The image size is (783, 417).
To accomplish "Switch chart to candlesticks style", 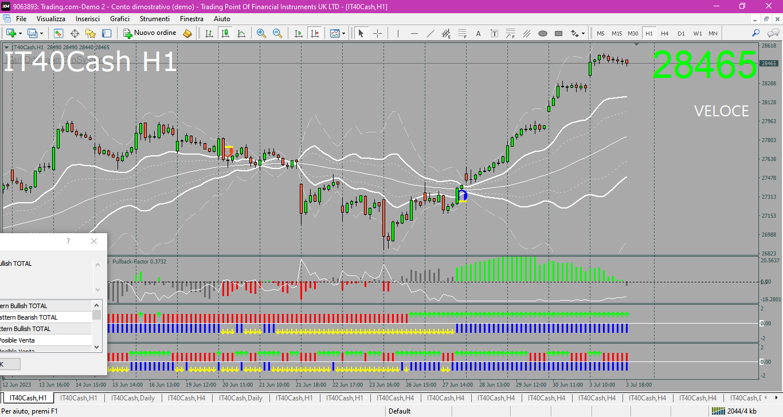I will [226, 33].
